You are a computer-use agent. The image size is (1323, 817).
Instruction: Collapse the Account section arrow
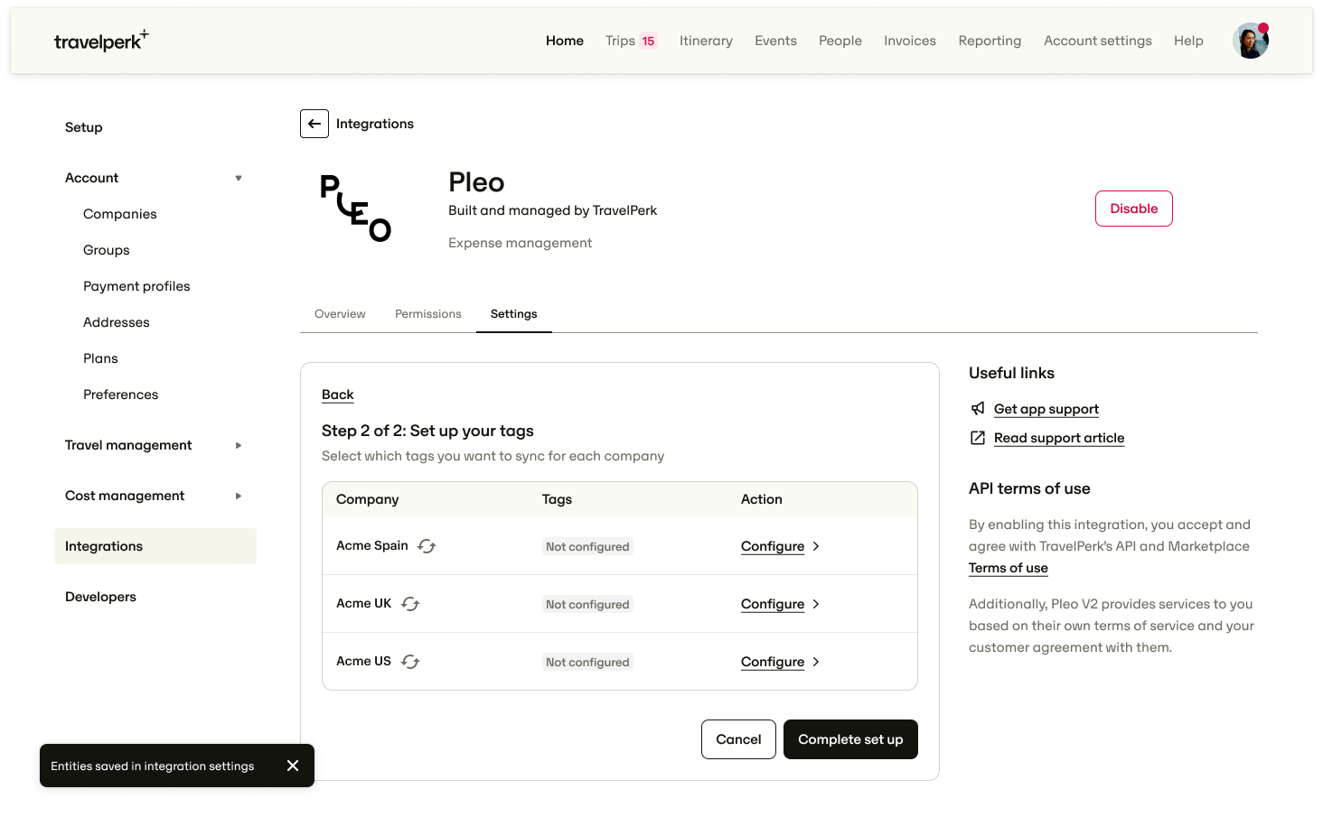coord(239,178)
